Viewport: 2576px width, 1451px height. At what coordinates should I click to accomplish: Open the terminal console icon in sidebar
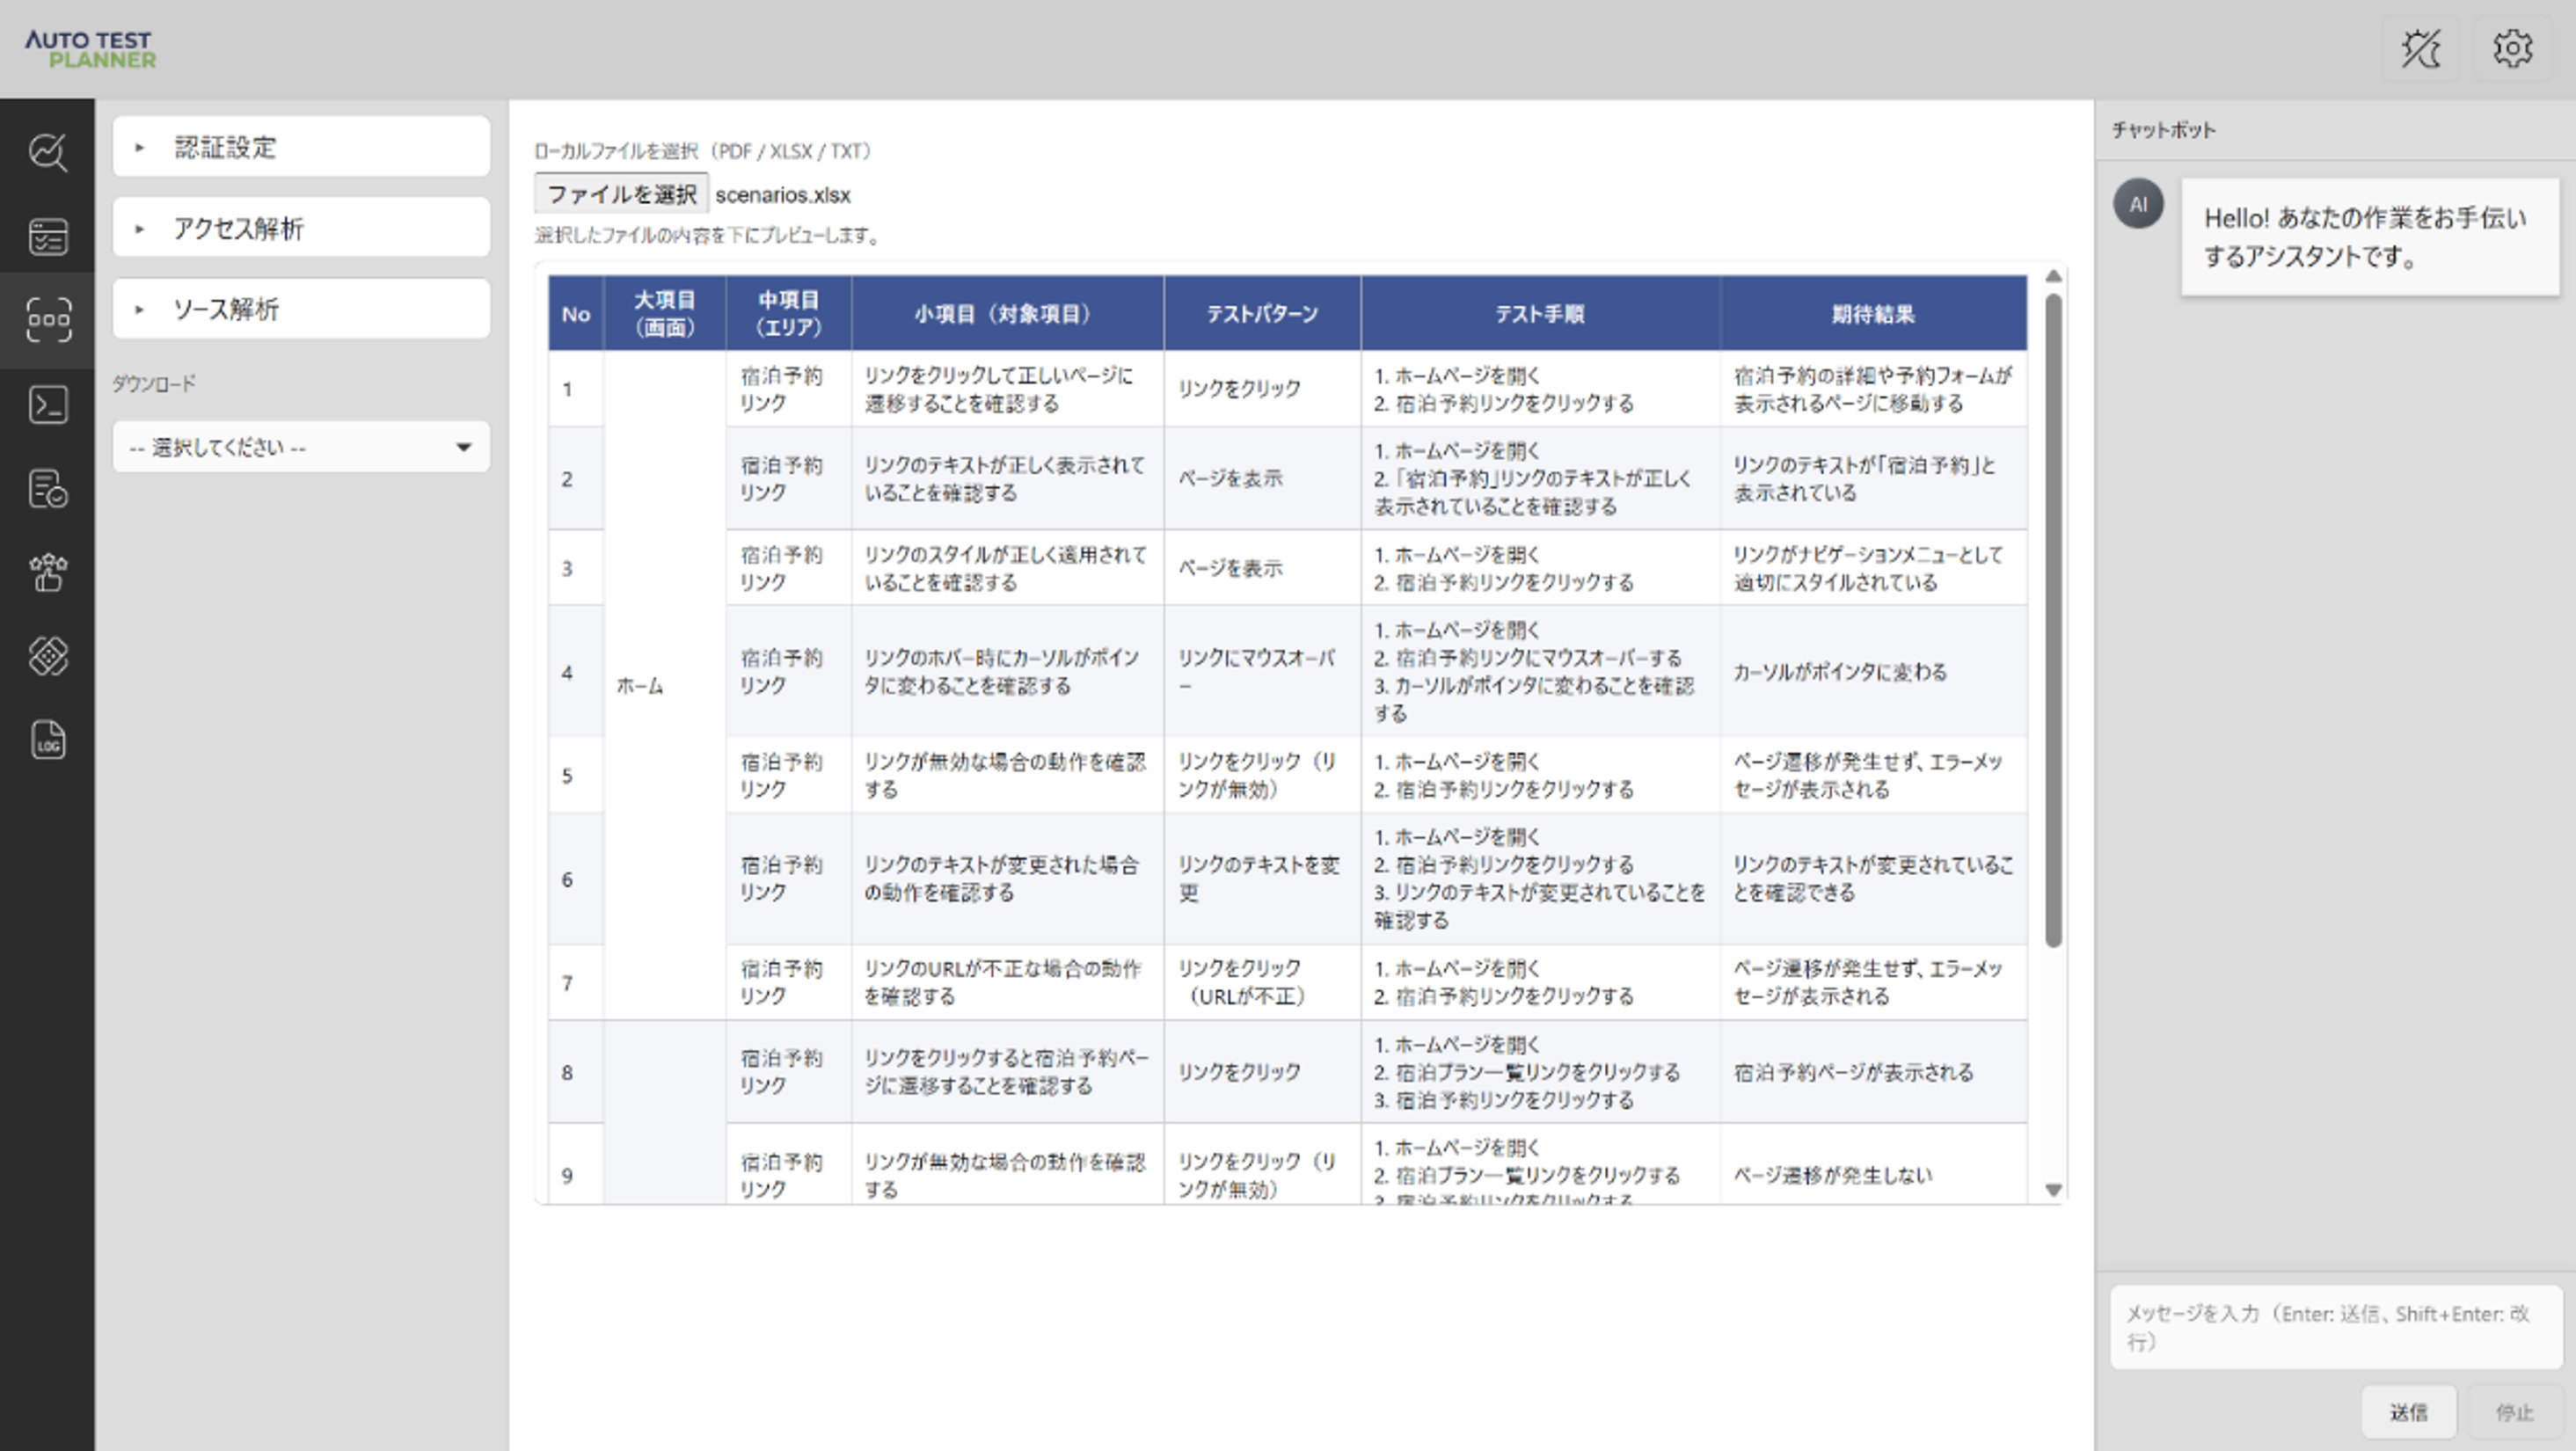(x=48, y=404)
